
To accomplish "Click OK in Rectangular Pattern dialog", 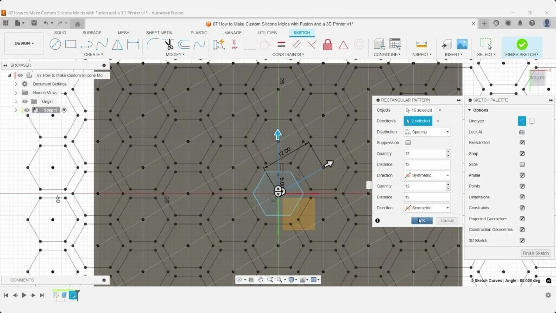I will point(422,221).
